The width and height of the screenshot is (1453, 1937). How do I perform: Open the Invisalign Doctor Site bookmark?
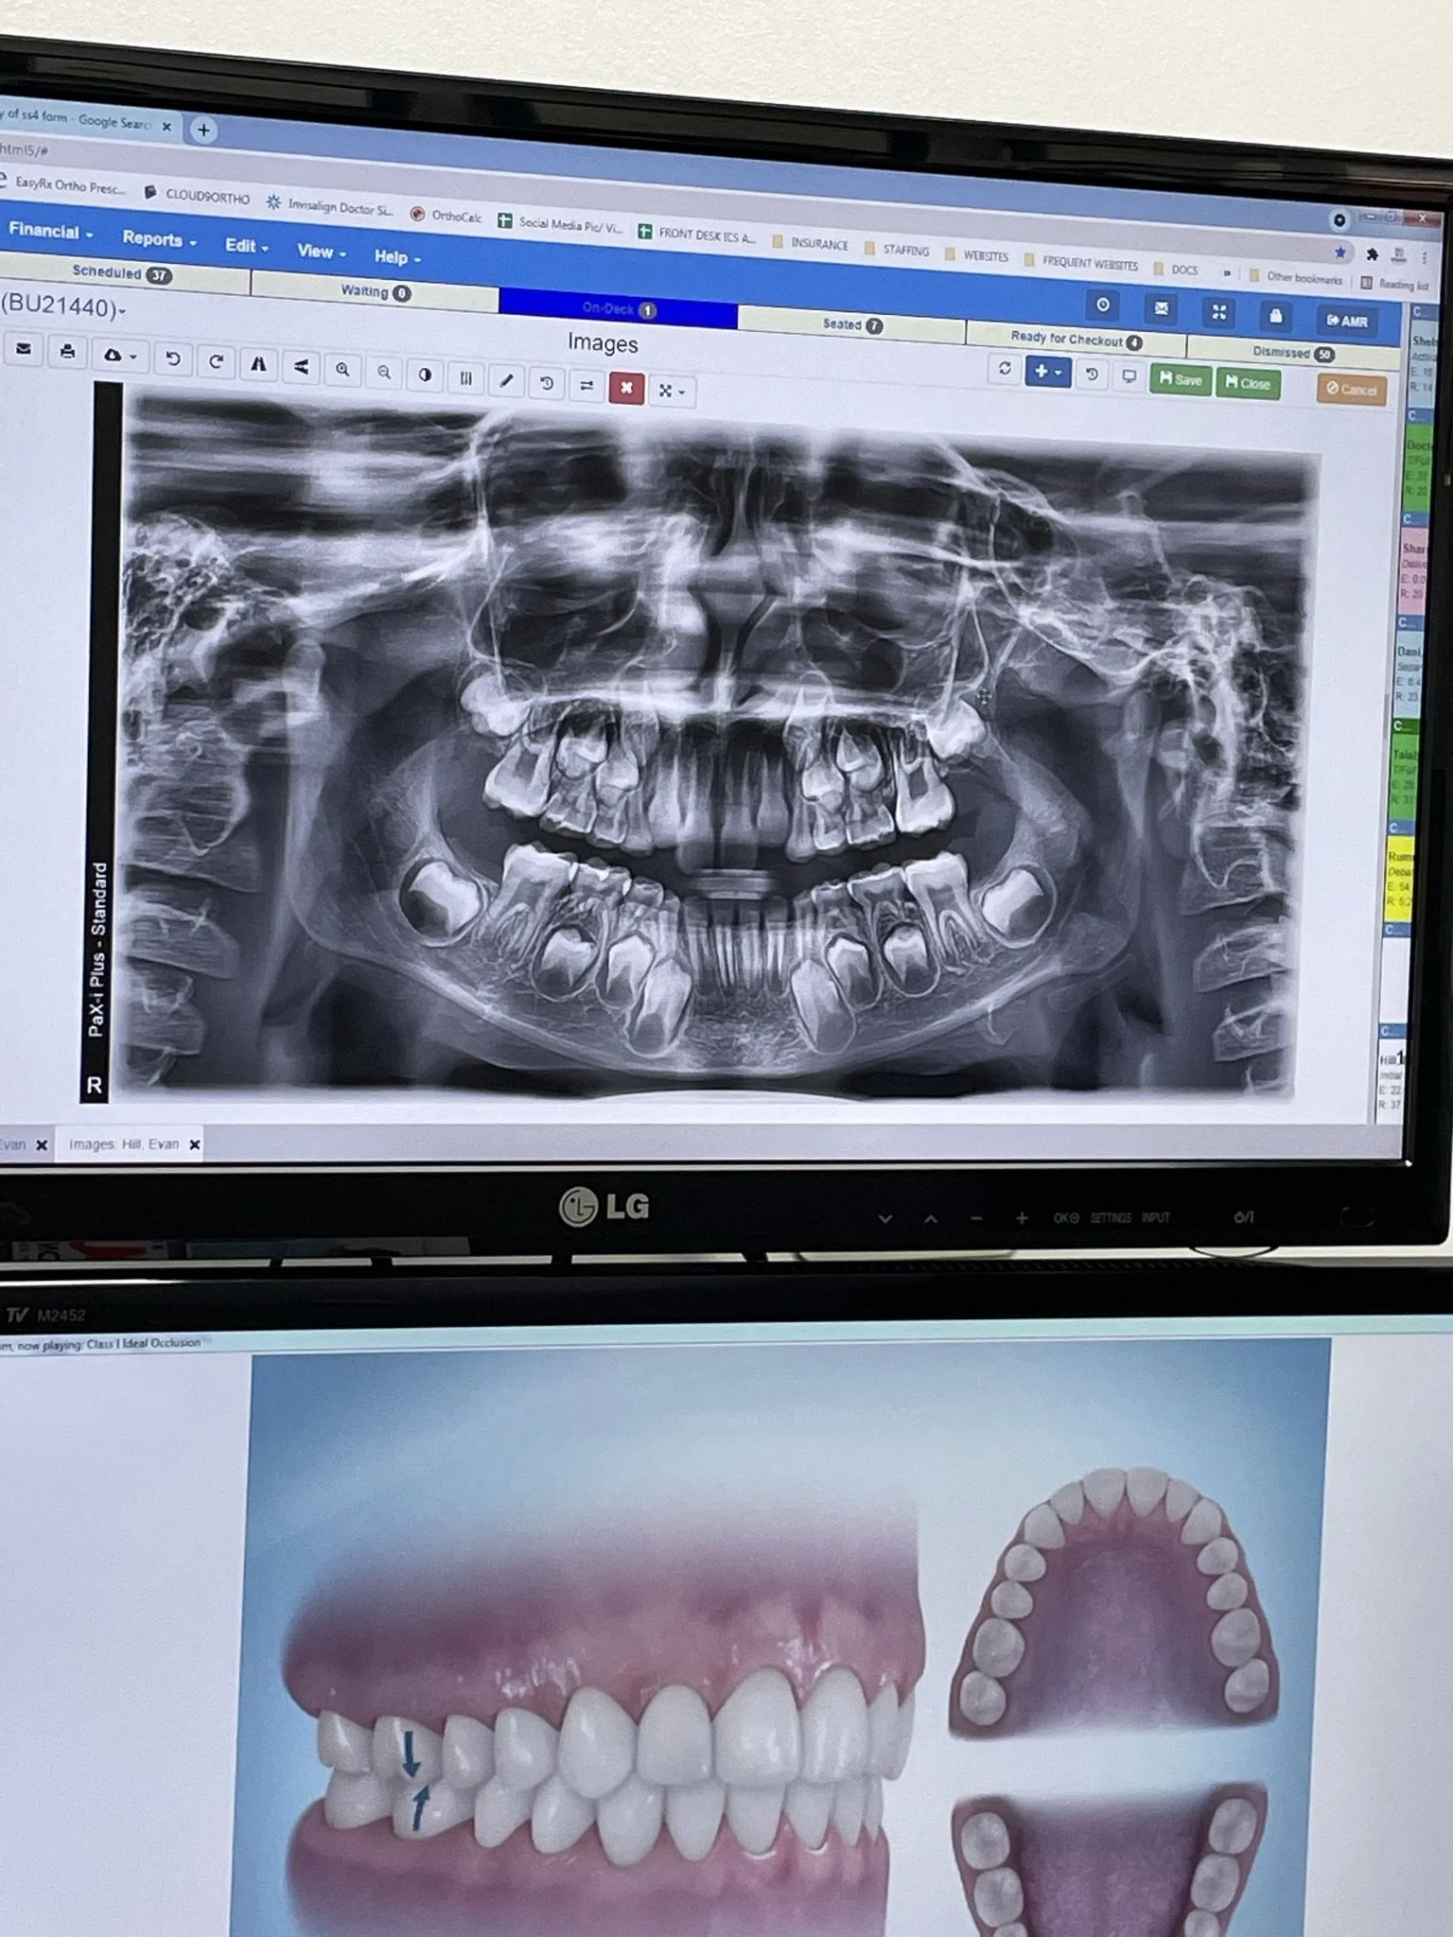(x=331, y=206)
